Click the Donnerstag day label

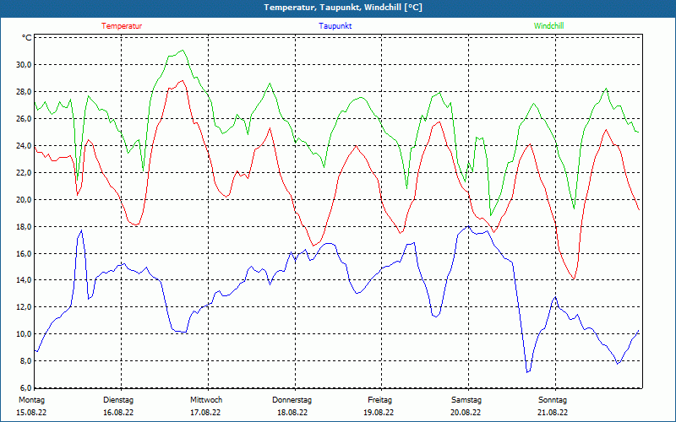292,400
